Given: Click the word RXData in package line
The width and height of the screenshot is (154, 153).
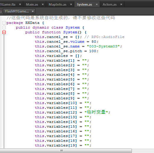Looking at the screenshot, I should pos(32,23).
